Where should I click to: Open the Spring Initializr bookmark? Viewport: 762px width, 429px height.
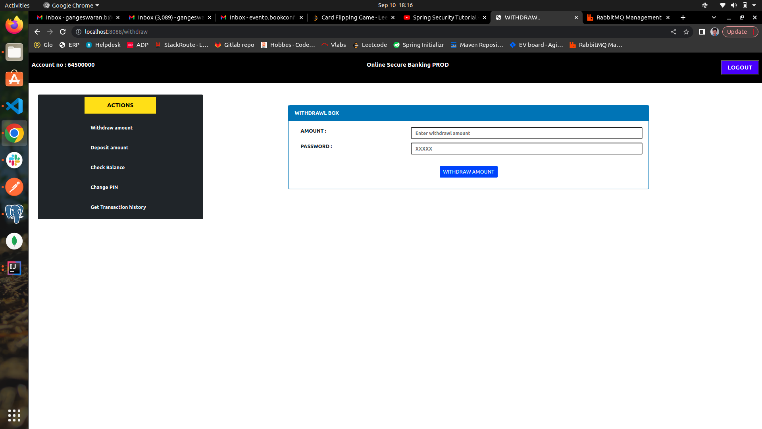click(418, 45)
